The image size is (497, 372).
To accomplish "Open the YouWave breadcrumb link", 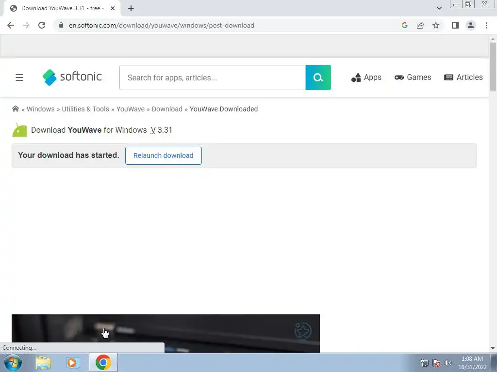I will click(130, 109).
